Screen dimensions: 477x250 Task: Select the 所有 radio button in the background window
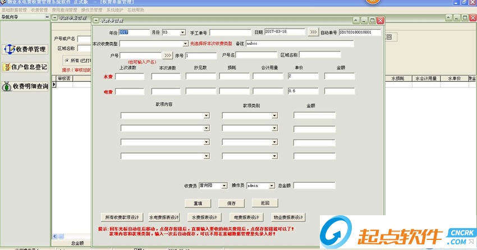67,61
